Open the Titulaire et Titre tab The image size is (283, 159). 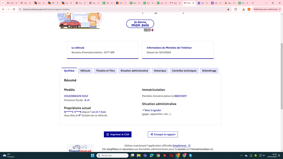(x=105, y=71)
